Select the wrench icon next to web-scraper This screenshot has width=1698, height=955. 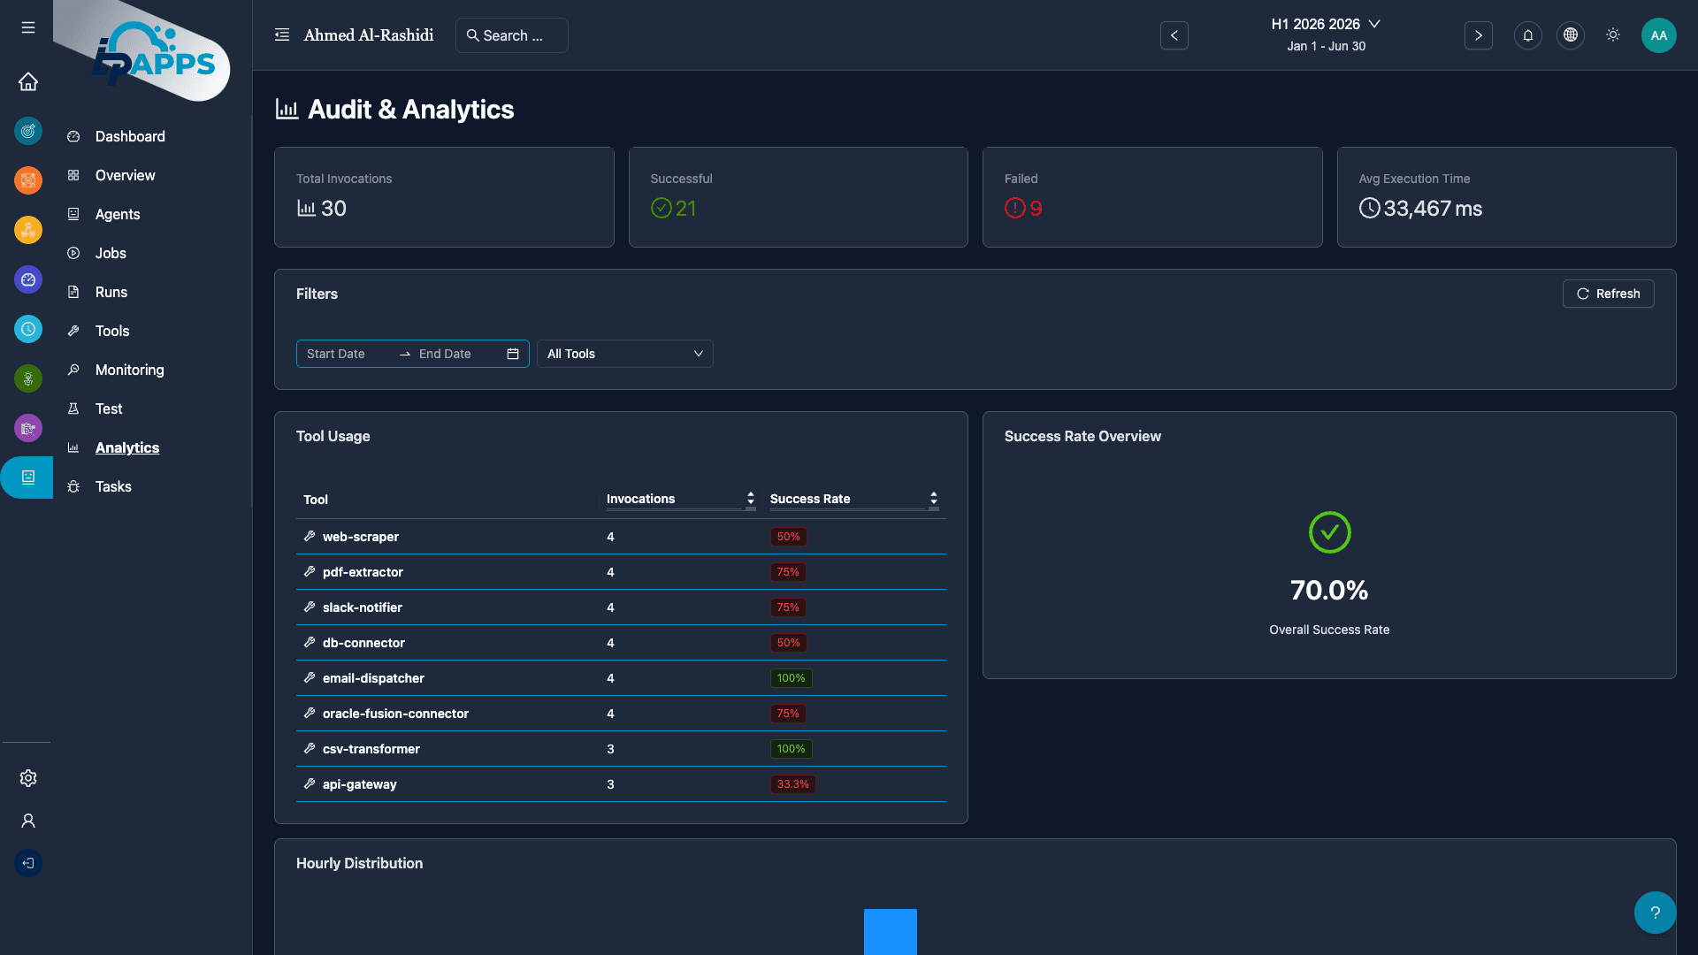(309, 536)
